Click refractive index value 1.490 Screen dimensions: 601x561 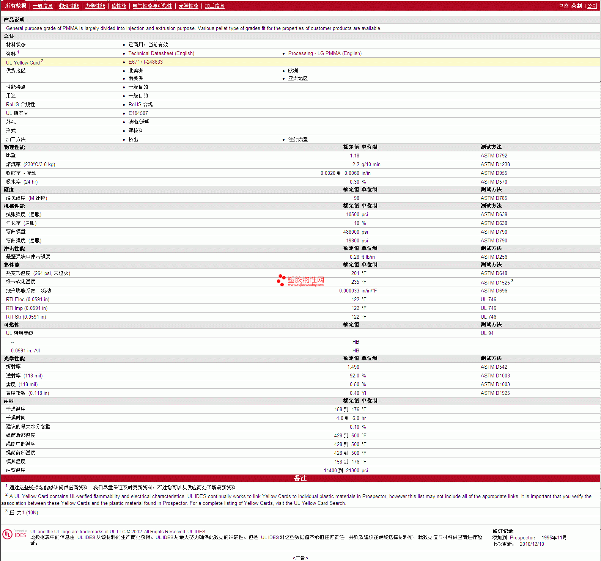coord(353,367)
